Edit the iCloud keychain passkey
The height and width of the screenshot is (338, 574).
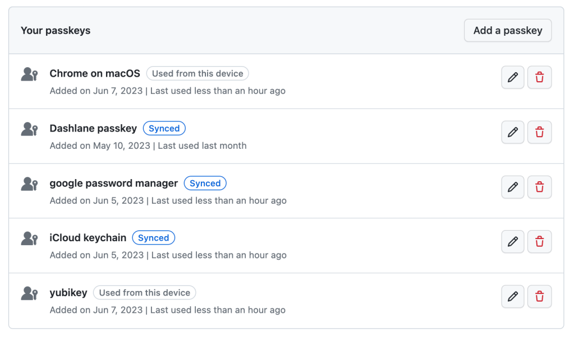click(512, 242)
